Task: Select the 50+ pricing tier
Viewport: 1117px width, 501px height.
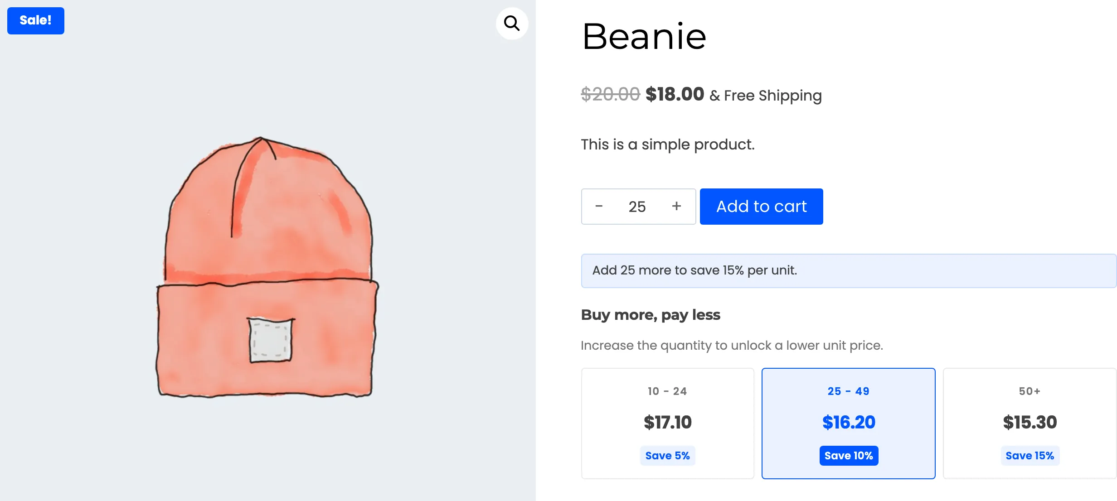Action: 1030,423
